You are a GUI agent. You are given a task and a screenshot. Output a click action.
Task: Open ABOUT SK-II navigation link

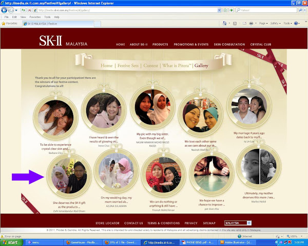[x=139, y=45]
